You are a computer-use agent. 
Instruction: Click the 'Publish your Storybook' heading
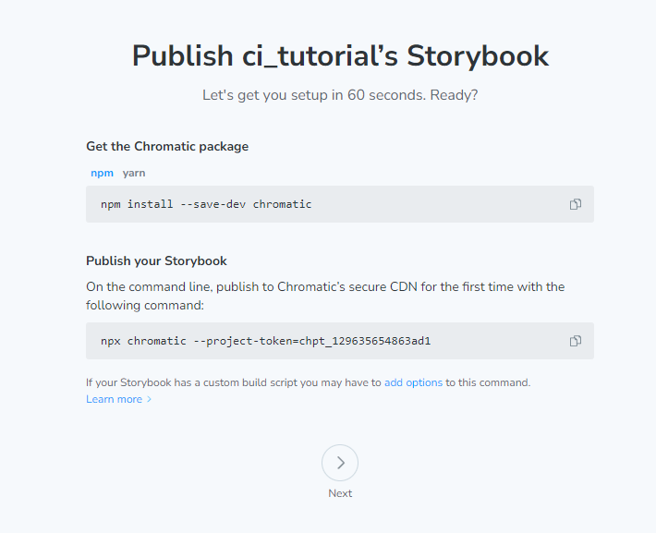156,260
